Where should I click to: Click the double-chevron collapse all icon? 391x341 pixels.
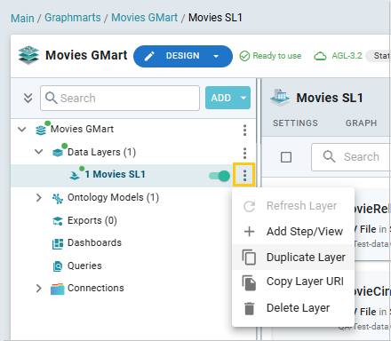pyautogui.click(x=28, y=98)
